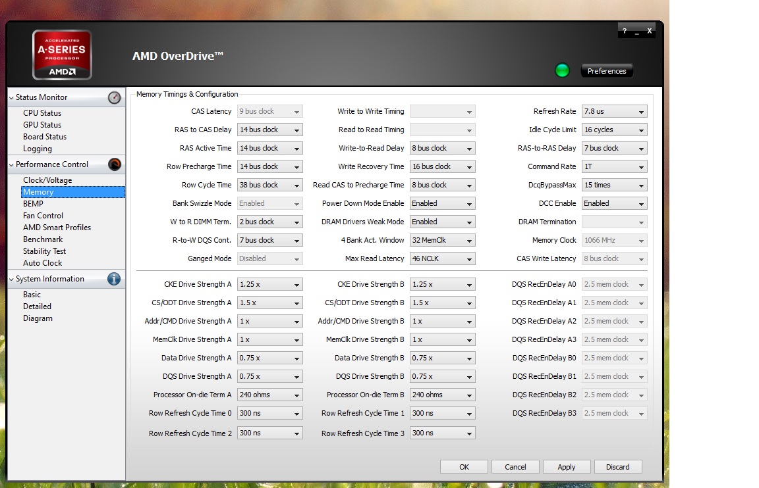Open the RAS-to-RAS Delay dropdown
759x488 pixels.
[x=614, y=148]
